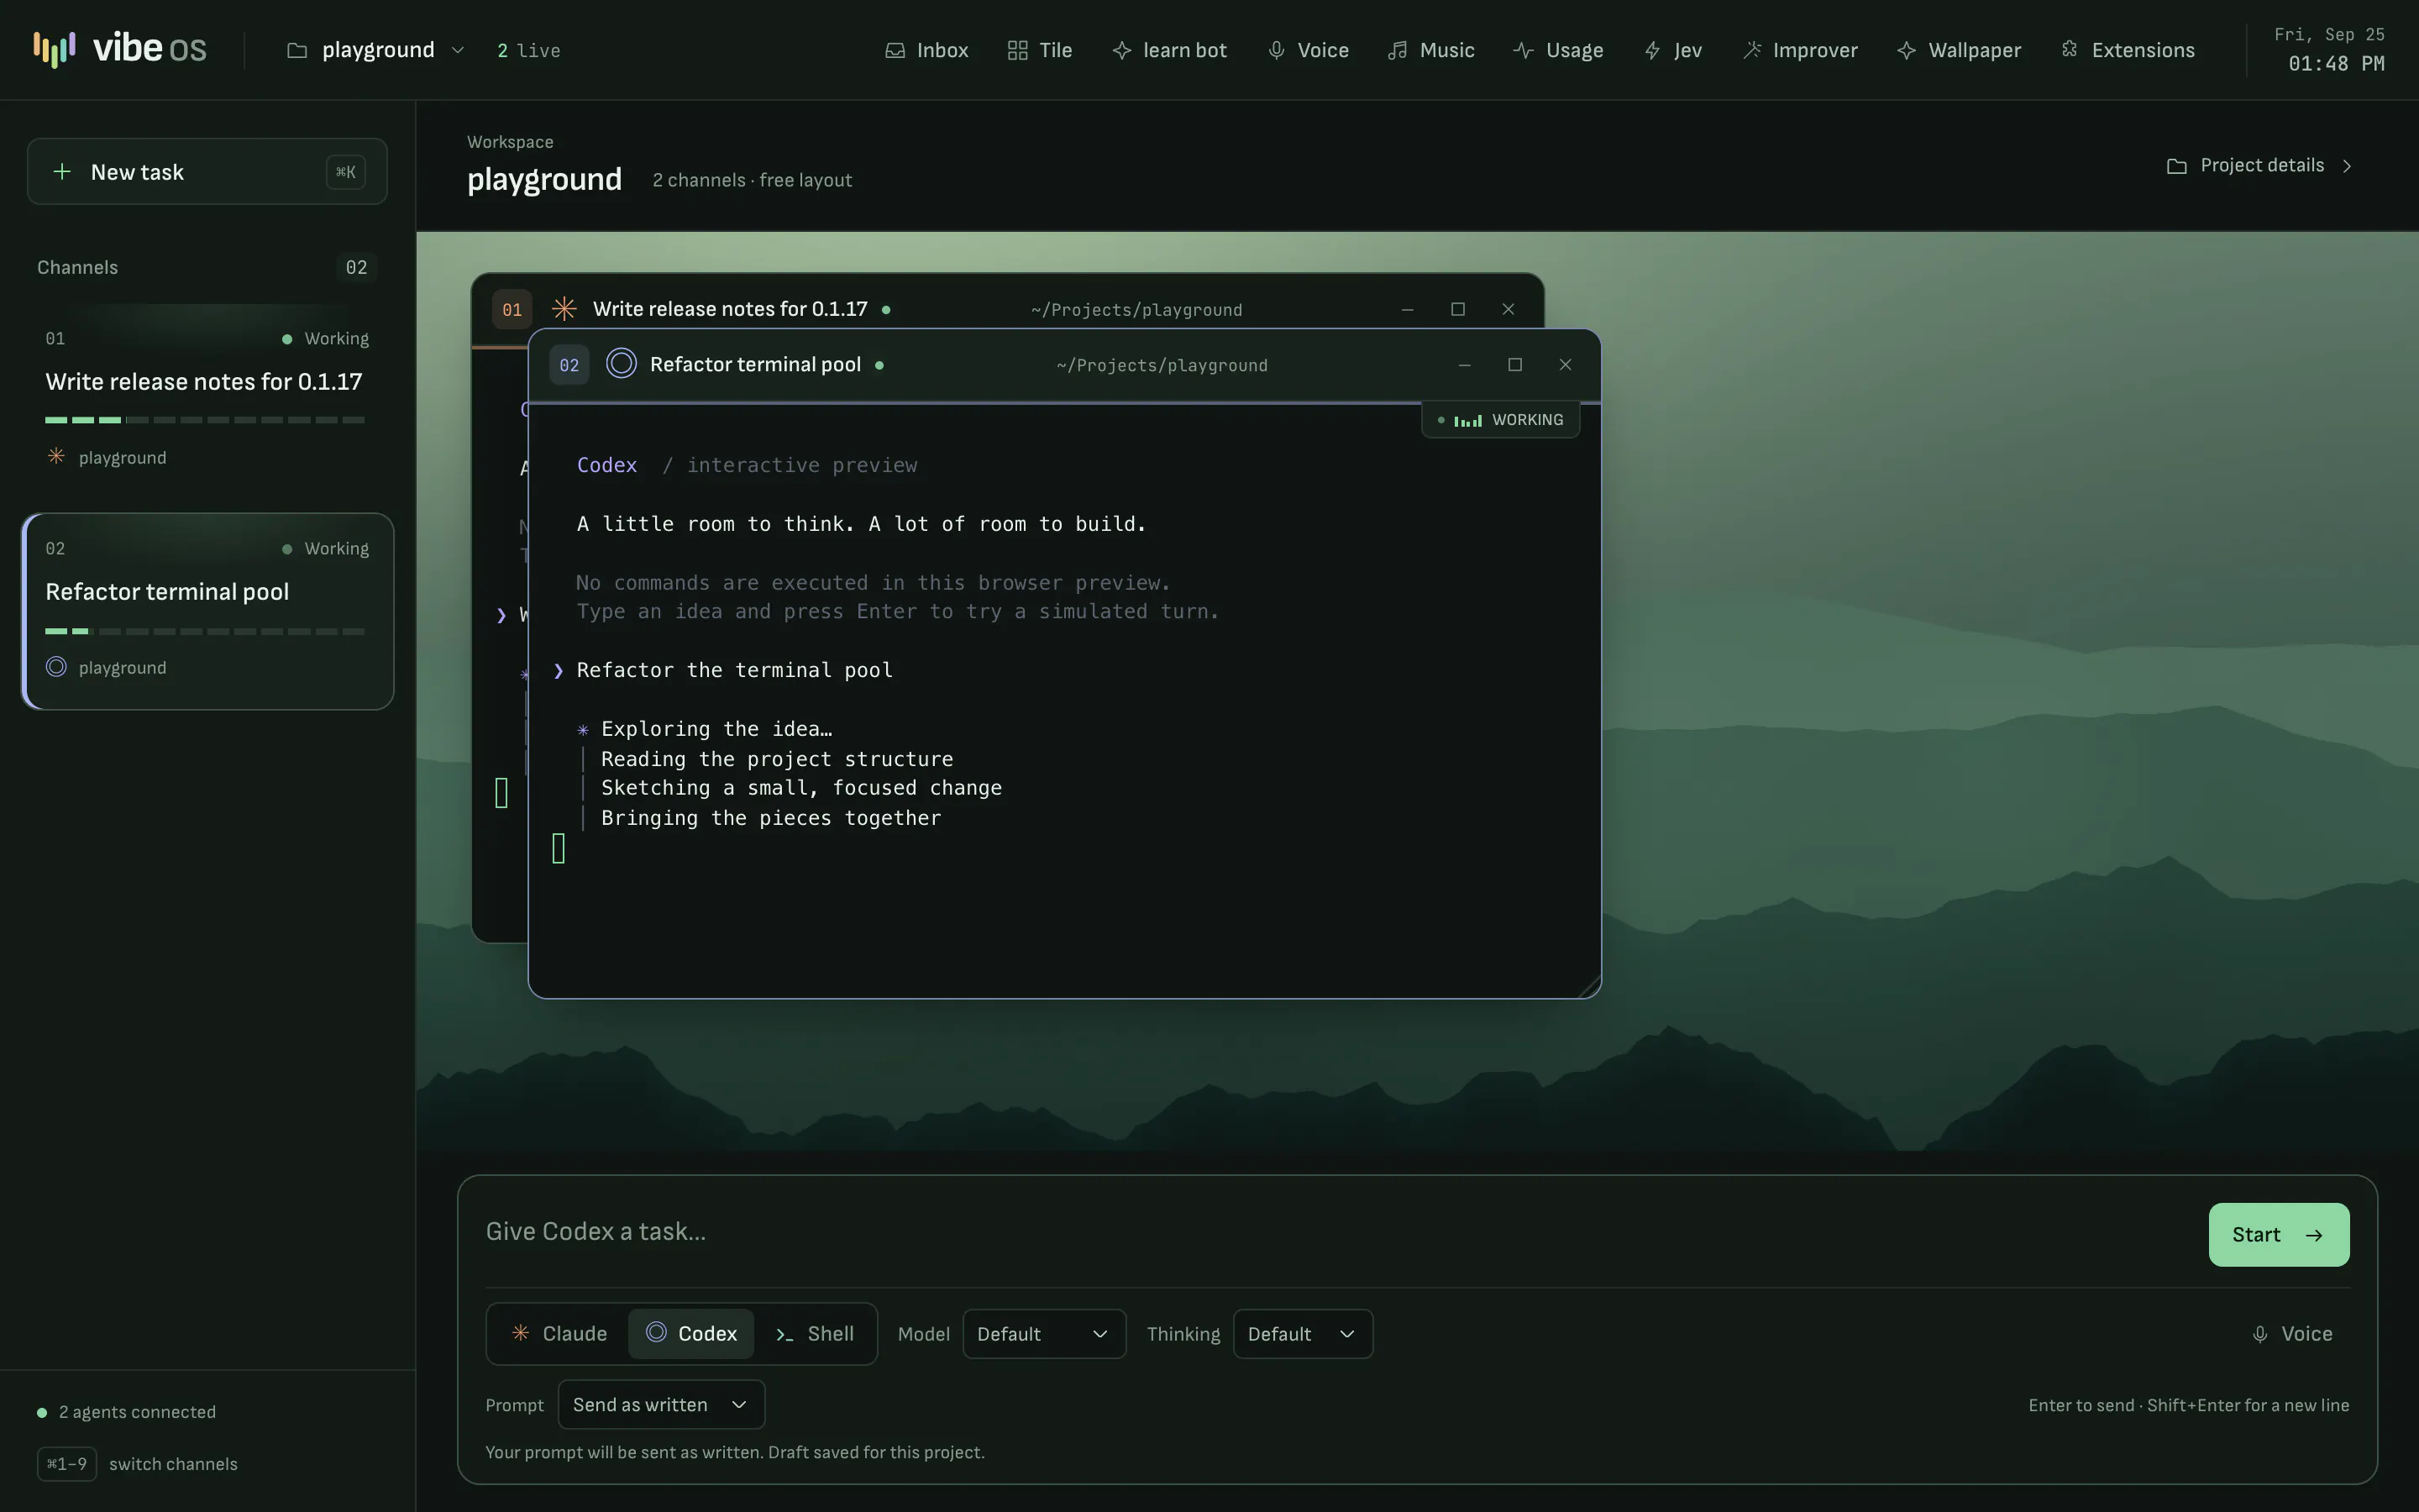2419x1512 pixels.
Task: Open the Extensions panel
Action: pos(2128,50)
